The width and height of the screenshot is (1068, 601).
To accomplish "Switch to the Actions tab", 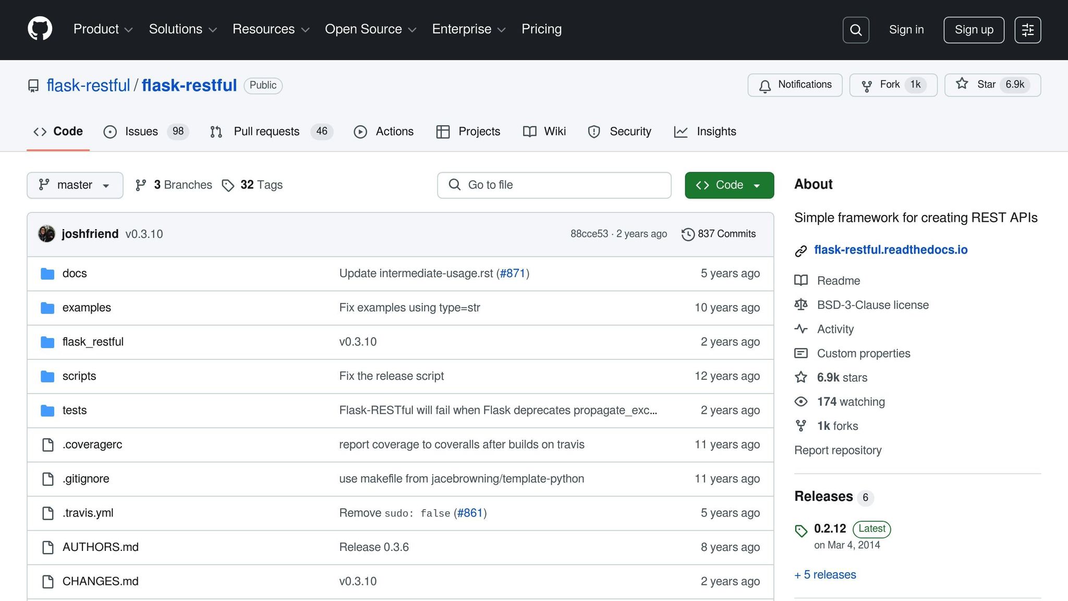I will point(383,131).
